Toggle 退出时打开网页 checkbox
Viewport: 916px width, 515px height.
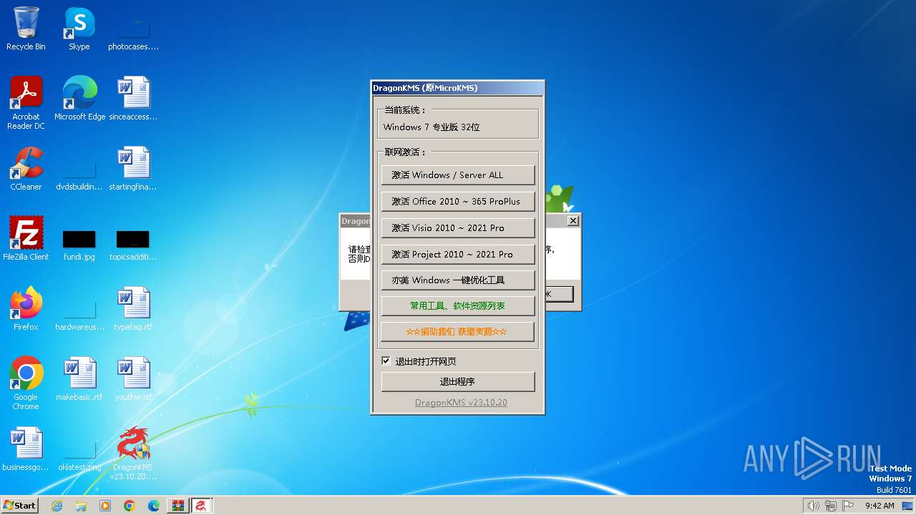(x=386, y=361)
